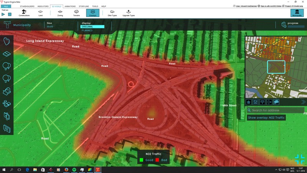Switch display to ORIGINAL
The height and width of the screenshot is (173, 307).
(92, 27)
